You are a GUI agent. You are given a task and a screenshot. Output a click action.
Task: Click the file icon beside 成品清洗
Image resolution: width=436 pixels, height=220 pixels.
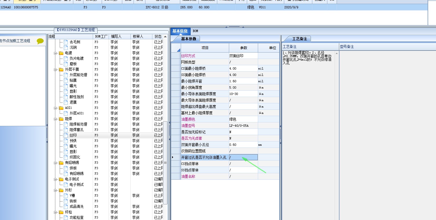coord(66,207)
